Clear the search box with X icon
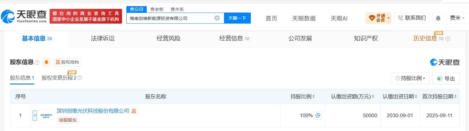Viewport: 469px width, 131px height. [x=217, y=18]
